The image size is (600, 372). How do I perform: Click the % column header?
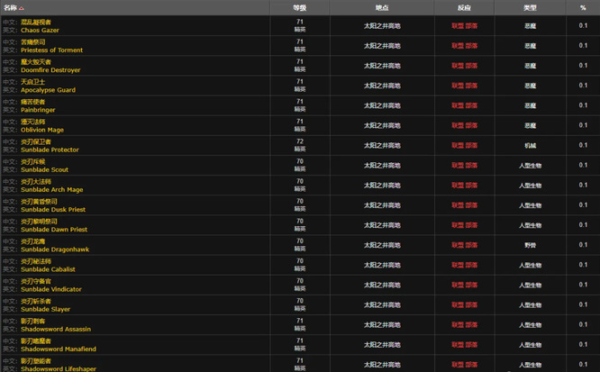tap(583, 7)
